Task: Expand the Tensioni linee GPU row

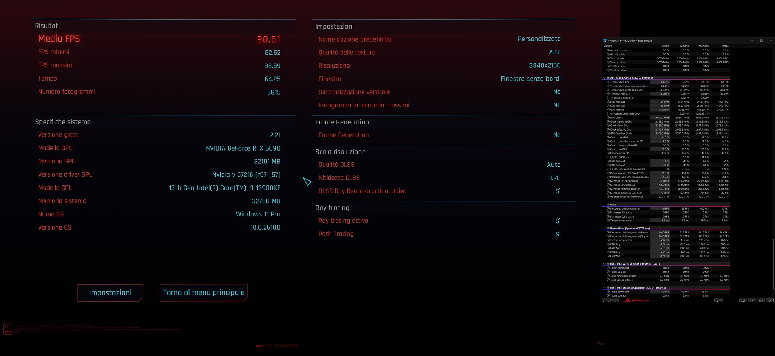Action: pyautogui.click(x=608, y=98)
